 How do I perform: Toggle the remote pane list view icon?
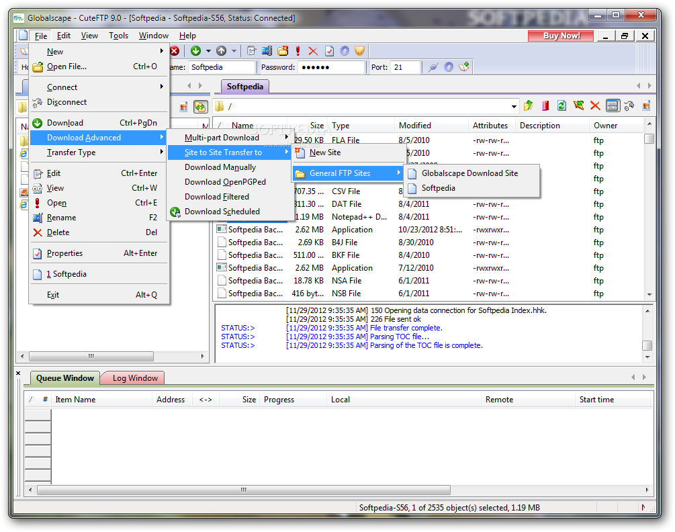pyautogui.click(x=612, y=105)
